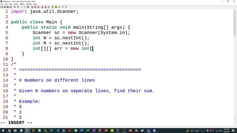Open the notification center icon

pyautogui.click(x=233, y=131)
